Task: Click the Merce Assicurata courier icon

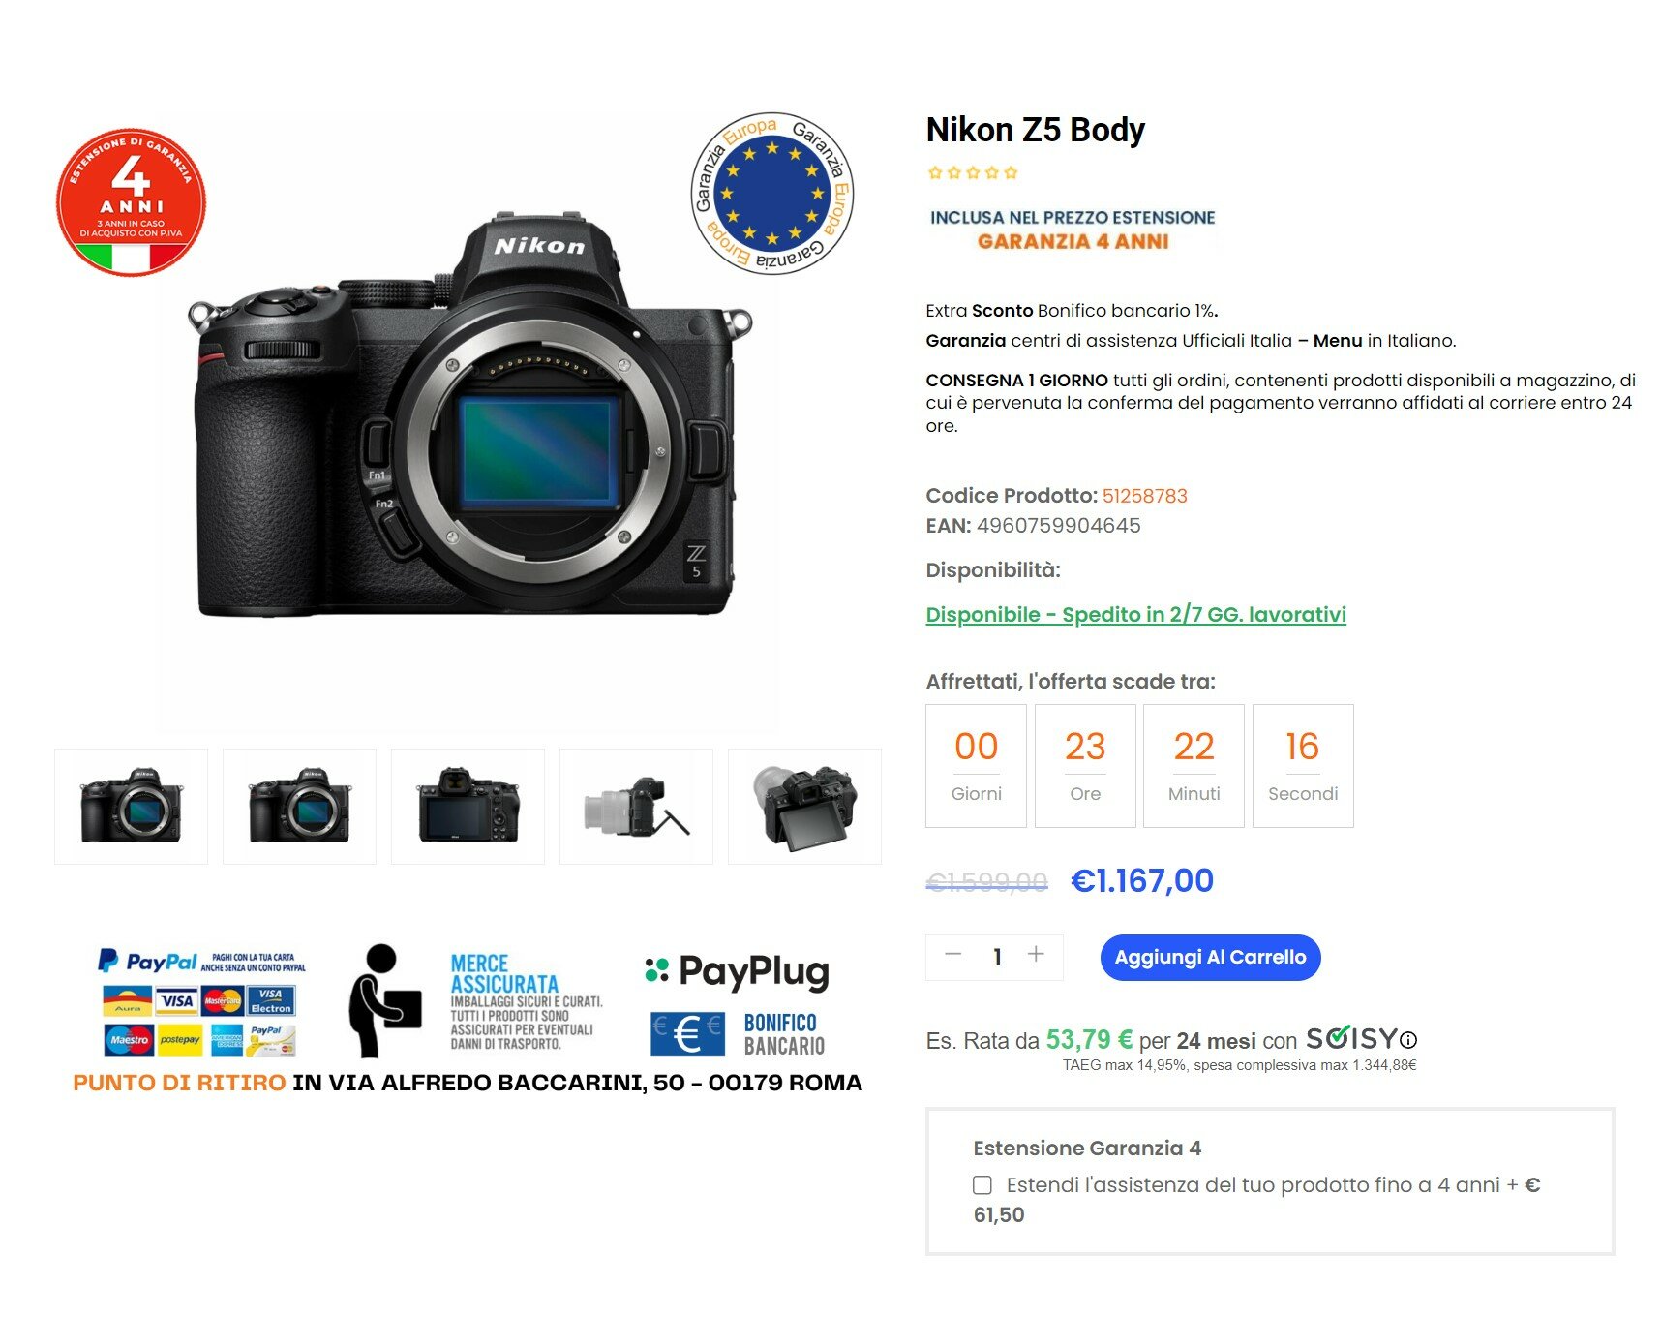Action: [x=384, y=1000]
